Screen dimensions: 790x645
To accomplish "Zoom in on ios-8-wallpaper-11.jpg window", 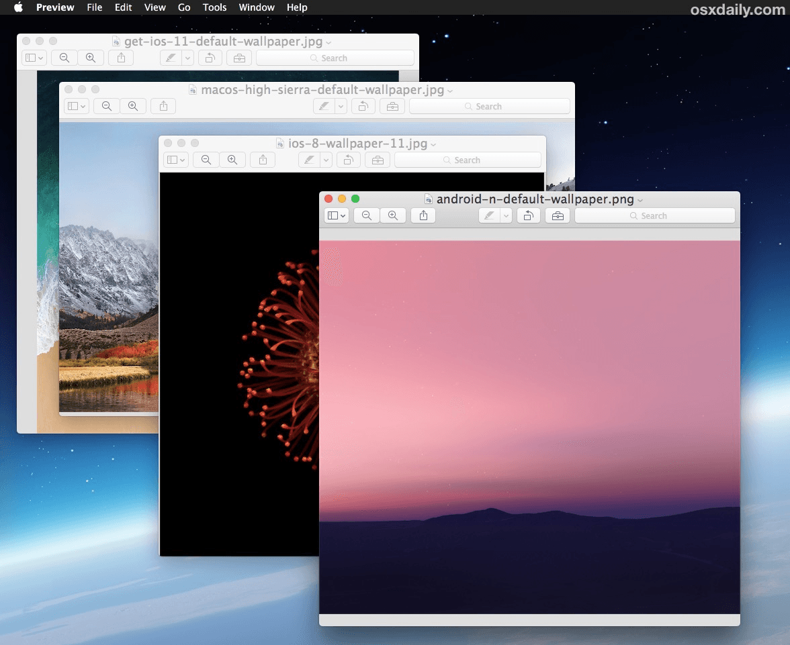I will [232, 160].
